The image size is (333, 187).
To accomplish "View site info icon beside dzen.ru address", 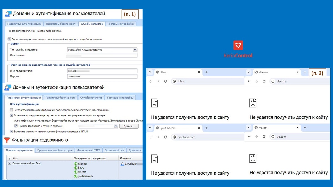I will click(273, 81).
